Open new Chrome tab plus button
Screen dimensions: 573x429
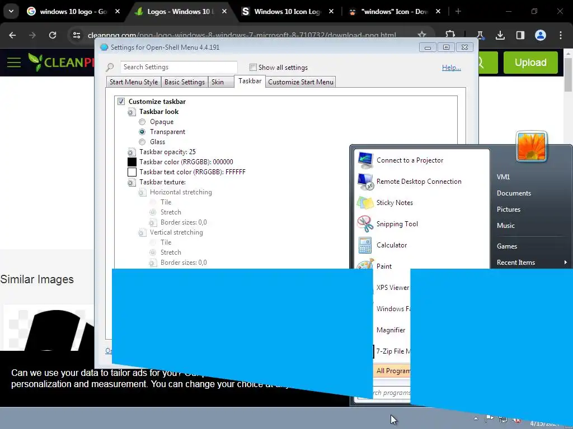click(458, 12)
